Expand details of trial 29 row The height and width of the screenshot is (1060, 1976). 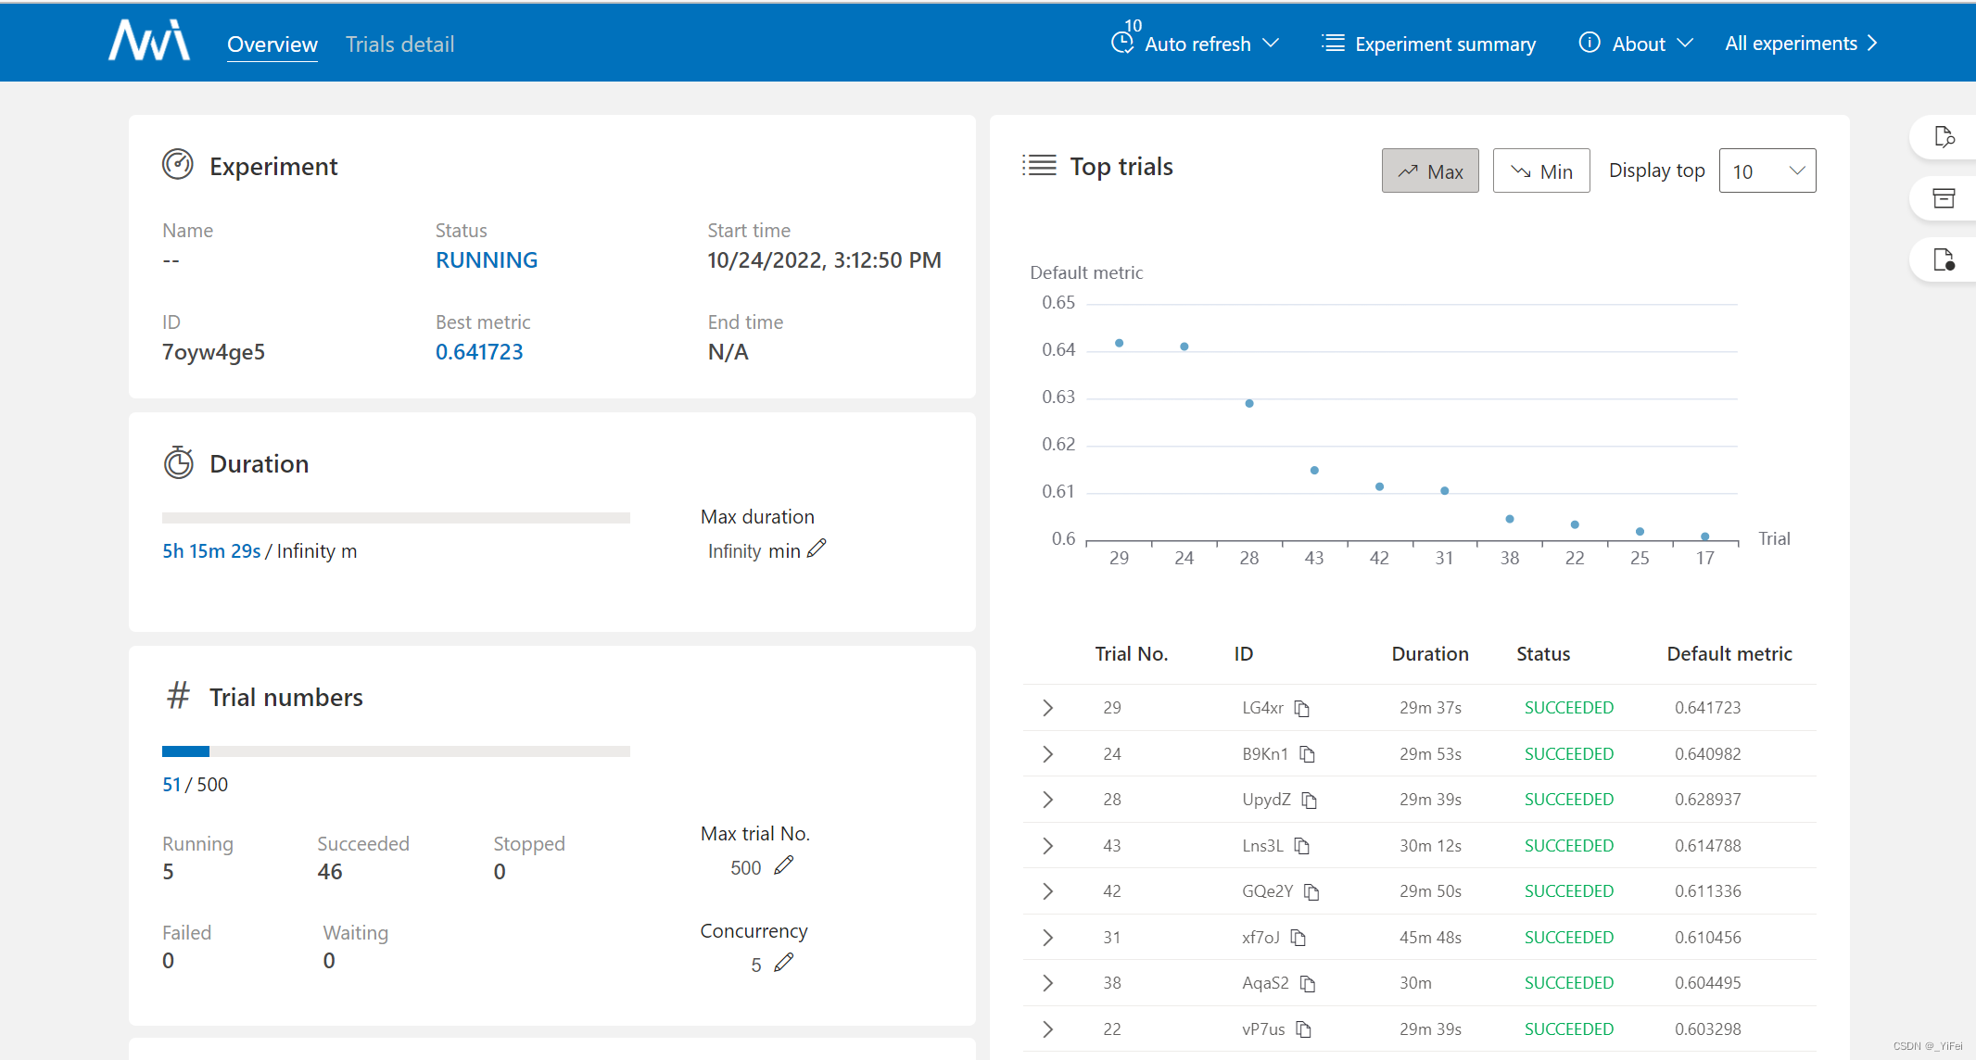click(1048, 708)
